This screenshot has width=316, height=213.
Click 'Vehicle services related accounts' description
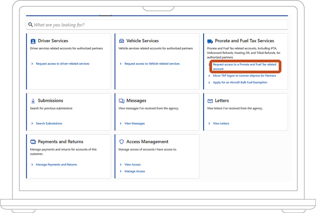(156, 48)
